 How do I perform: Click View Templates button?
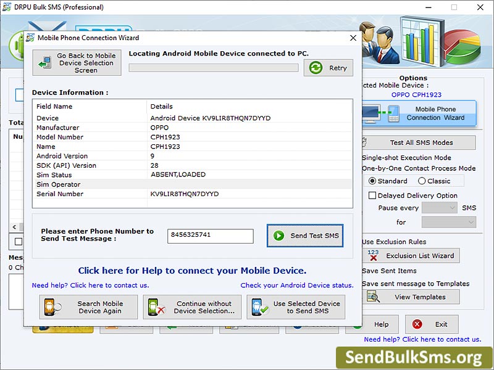tap(411, 297)
